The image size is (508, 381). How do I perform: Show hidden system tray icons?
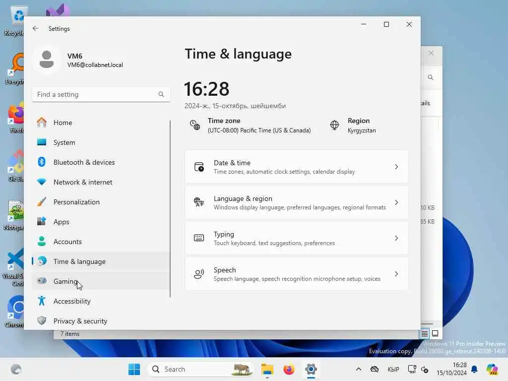click(358, 369)
